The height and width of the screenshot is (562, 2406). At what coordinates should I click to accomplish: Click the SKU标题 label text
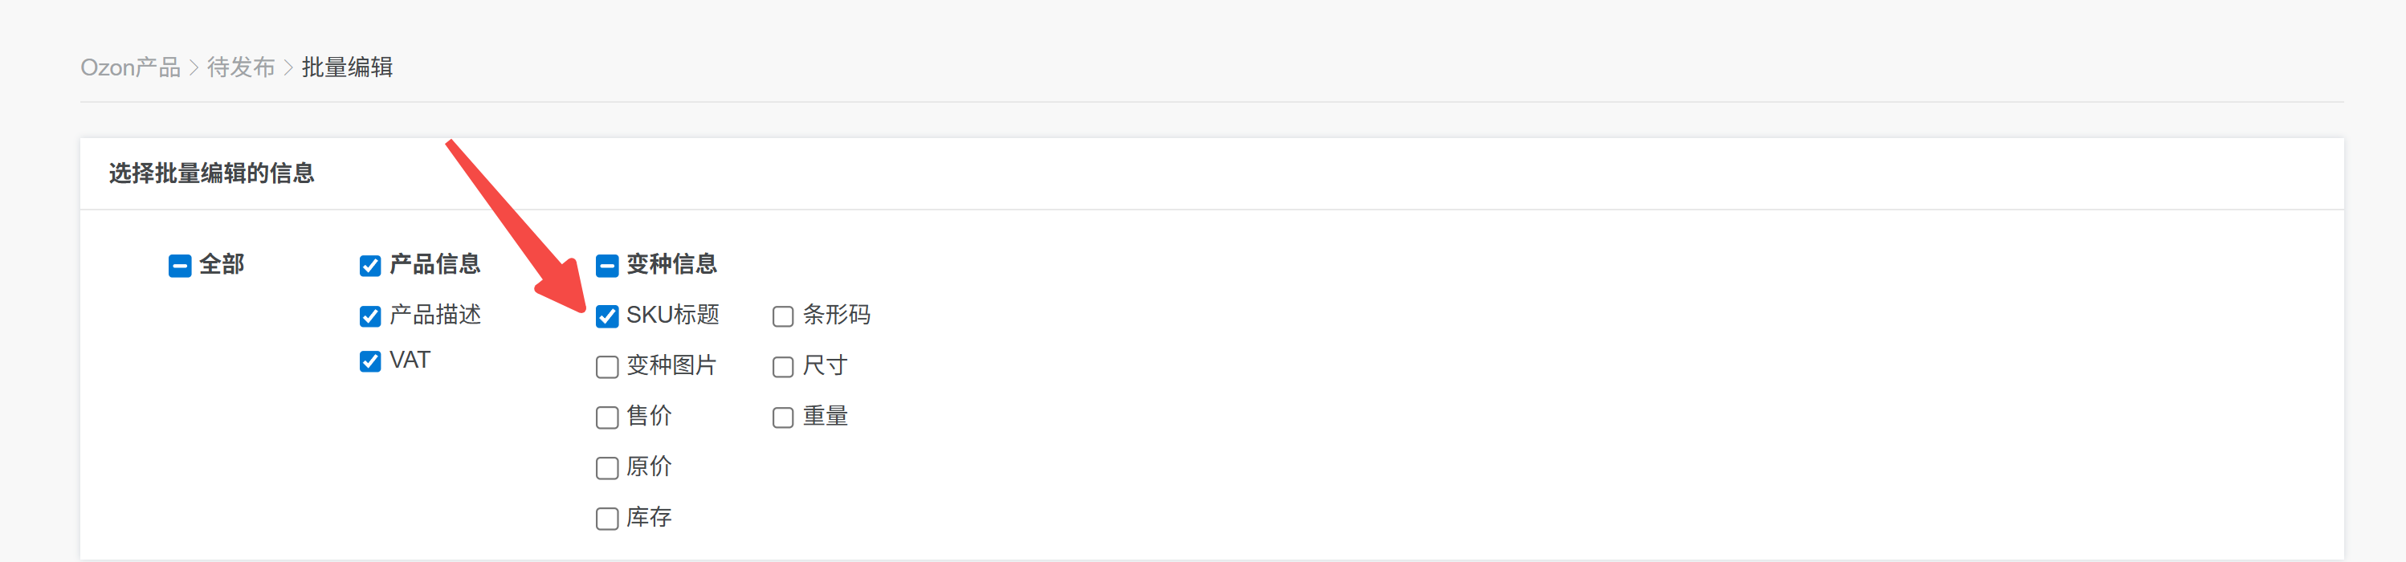coord(672,315)
